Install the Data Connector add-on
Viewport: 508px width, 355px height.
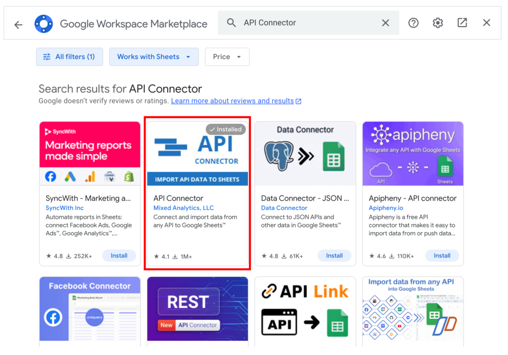(x=334, y=256)
